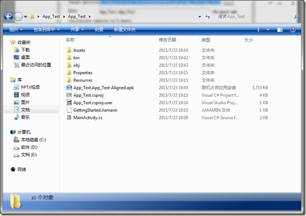Select MainActivity.cs file icon
Screen dimensions: 306x216
69,117
